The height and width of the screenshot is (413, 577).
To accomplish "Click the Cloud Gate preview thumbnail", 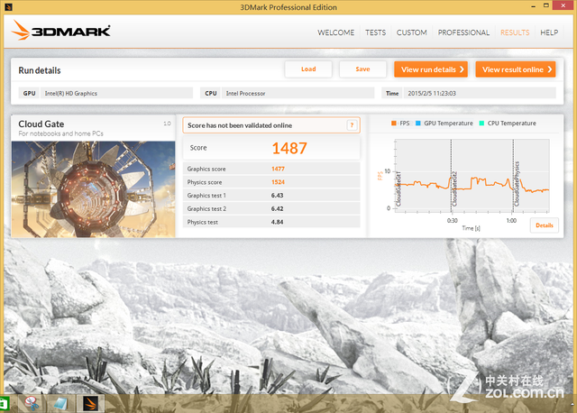I will [94, 189].
